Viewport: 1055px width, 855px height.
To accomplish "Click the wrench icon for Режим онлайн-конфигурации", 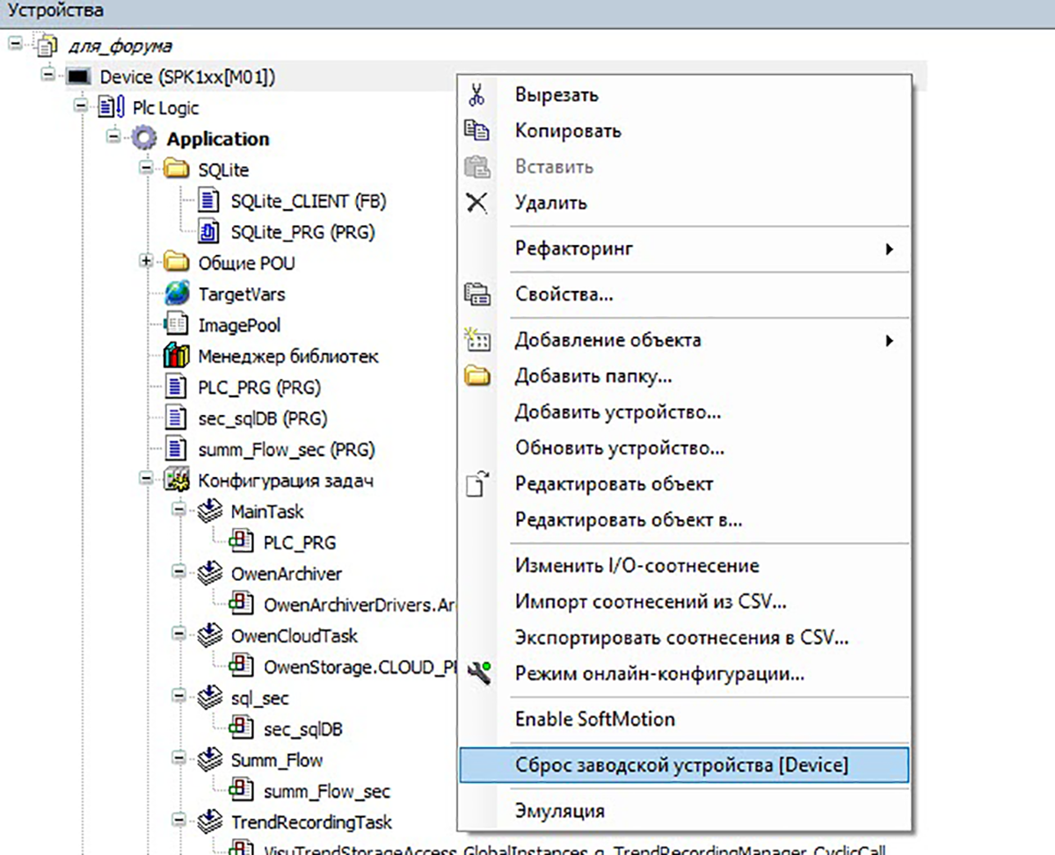I will 476,675.
